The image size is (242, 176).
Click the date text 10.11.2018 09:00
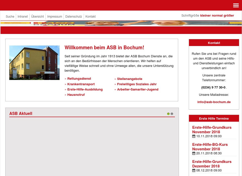pyautogui.click(x=209, y=136)
